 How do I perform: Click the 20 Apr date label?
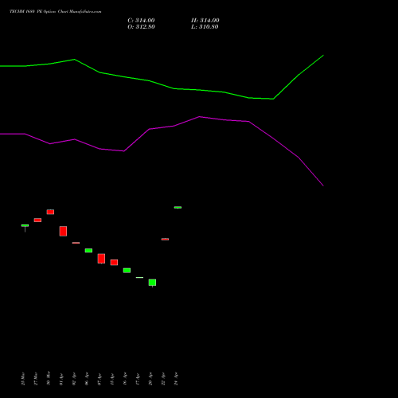tap(150, 379)
